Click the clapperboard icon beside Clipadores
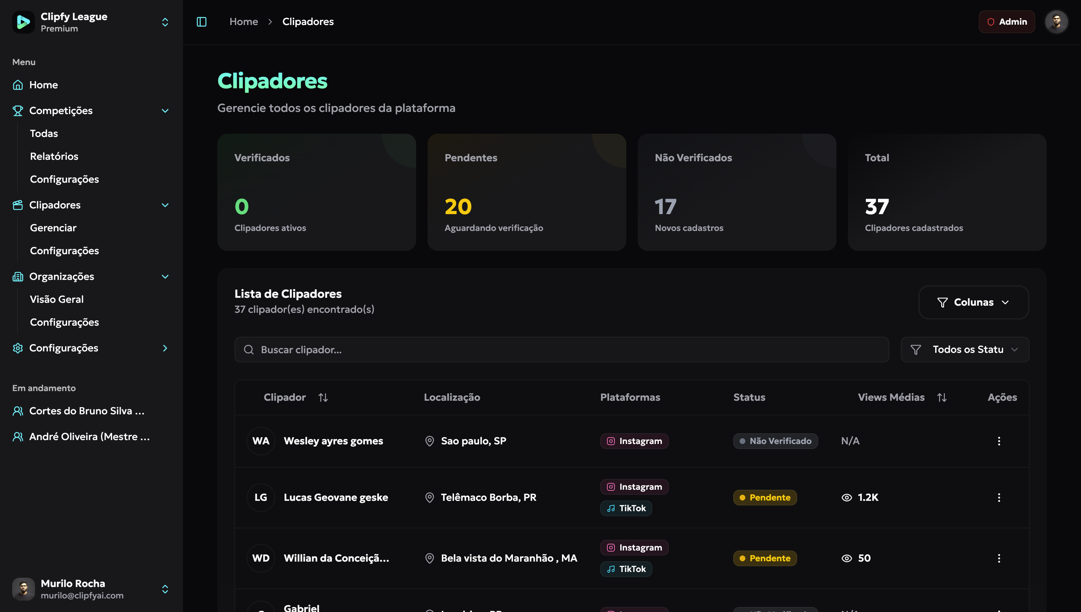Viewport: 1081px width, 612px height. [18, 205]
